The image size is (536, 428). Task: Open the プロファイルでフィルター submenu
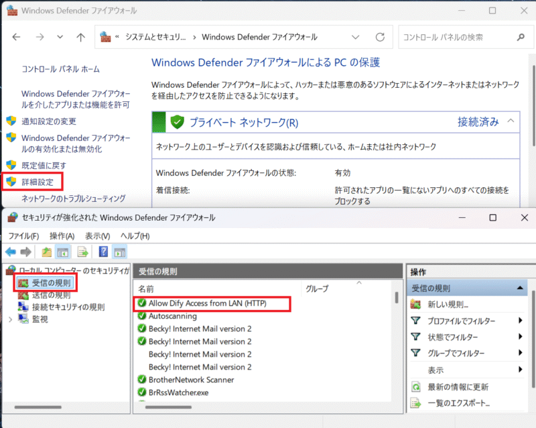[x=521, y=321]
